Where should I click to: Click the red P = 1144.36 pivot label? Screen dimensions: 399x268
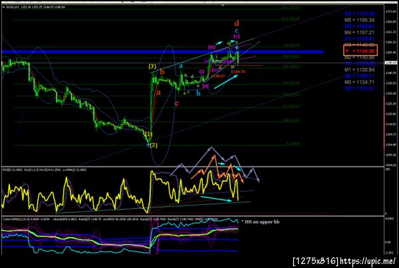pyautogui.click(x=360, y=51)
